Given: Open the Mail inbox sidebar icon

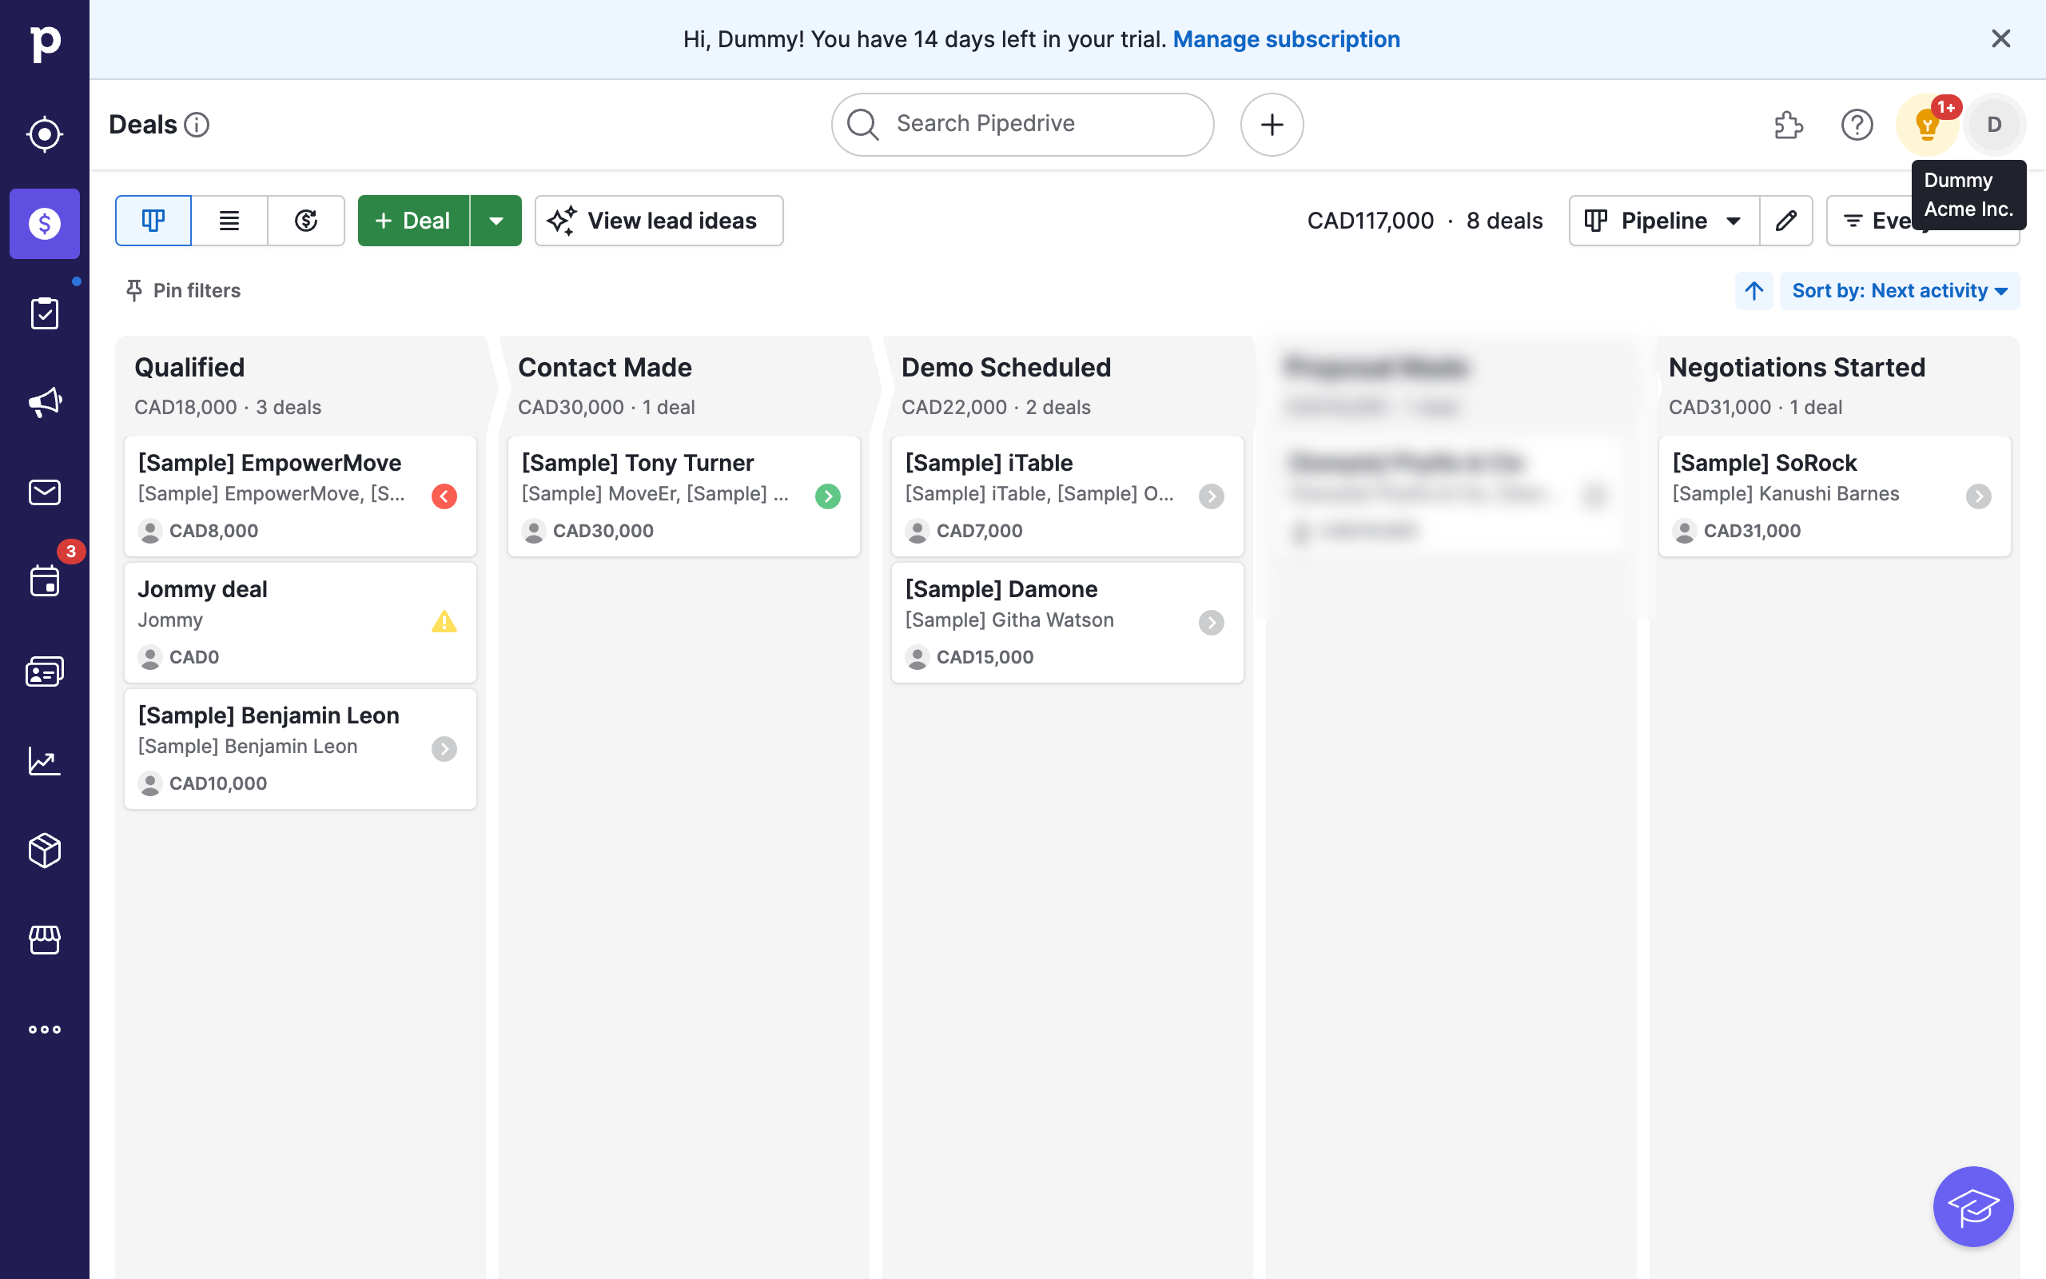Looking at the screenshot, I should click(44, 492).
